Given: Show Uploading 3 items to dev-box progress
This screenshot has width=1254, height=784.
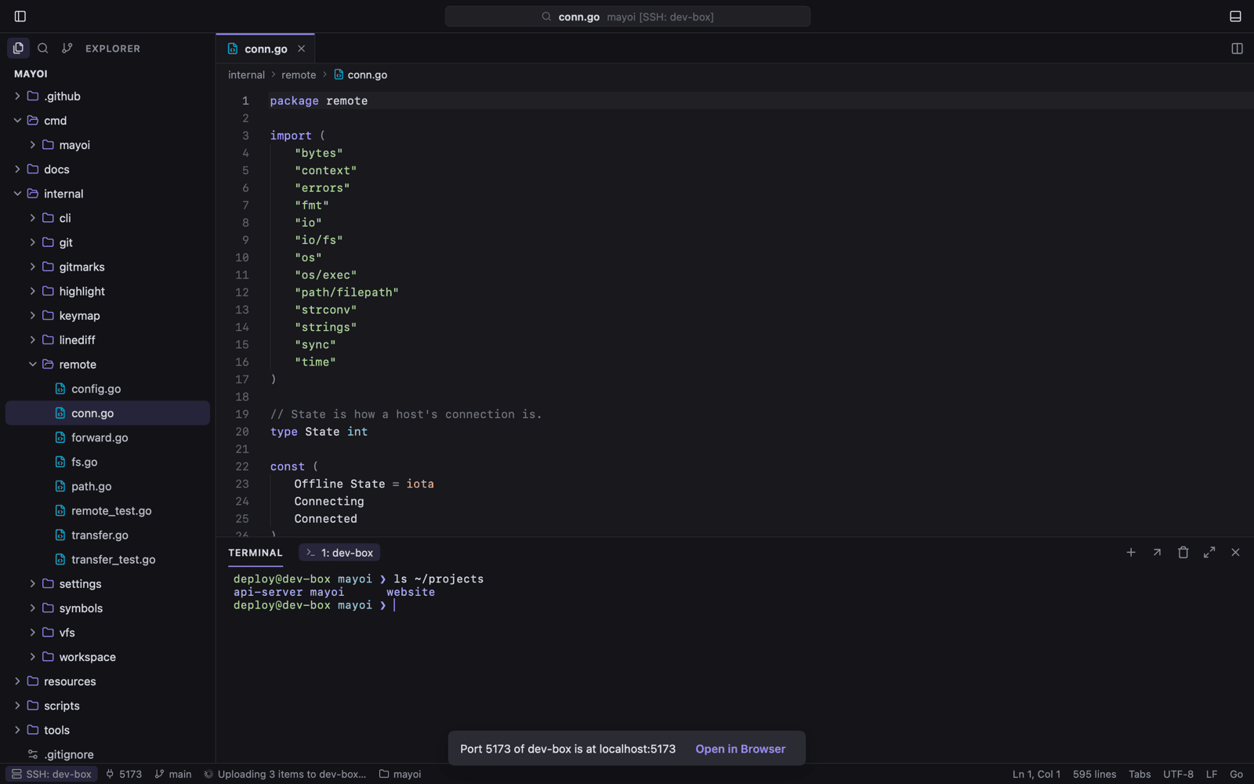Looking at the screenshot, I should [x=285, y=774].
